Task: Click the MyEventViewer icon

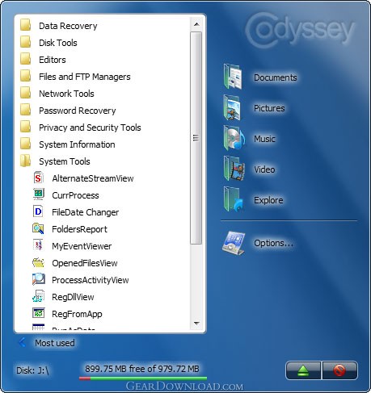Action: 38,245
